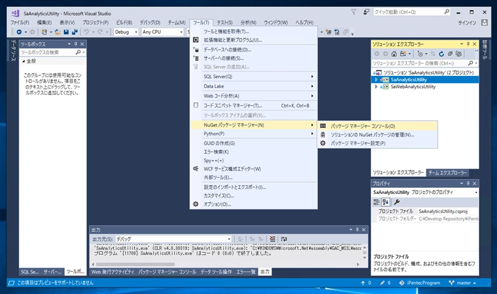Select Python(P) menu item
Image resolution: width=497 pixels, height=294 pixels.
coord(253,134)
